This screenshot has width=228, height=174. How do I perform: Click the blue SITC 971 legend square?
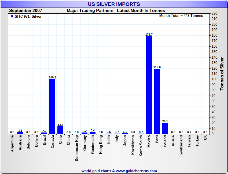(x=12, y=16)
